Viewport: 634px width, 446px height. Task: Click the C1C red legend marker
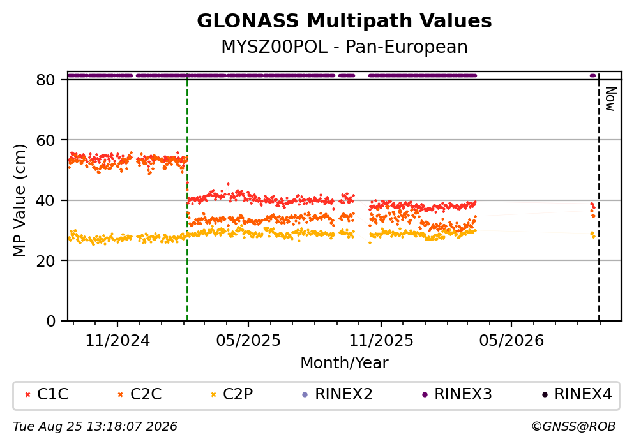pyautogui.click(x=27, y=395)
